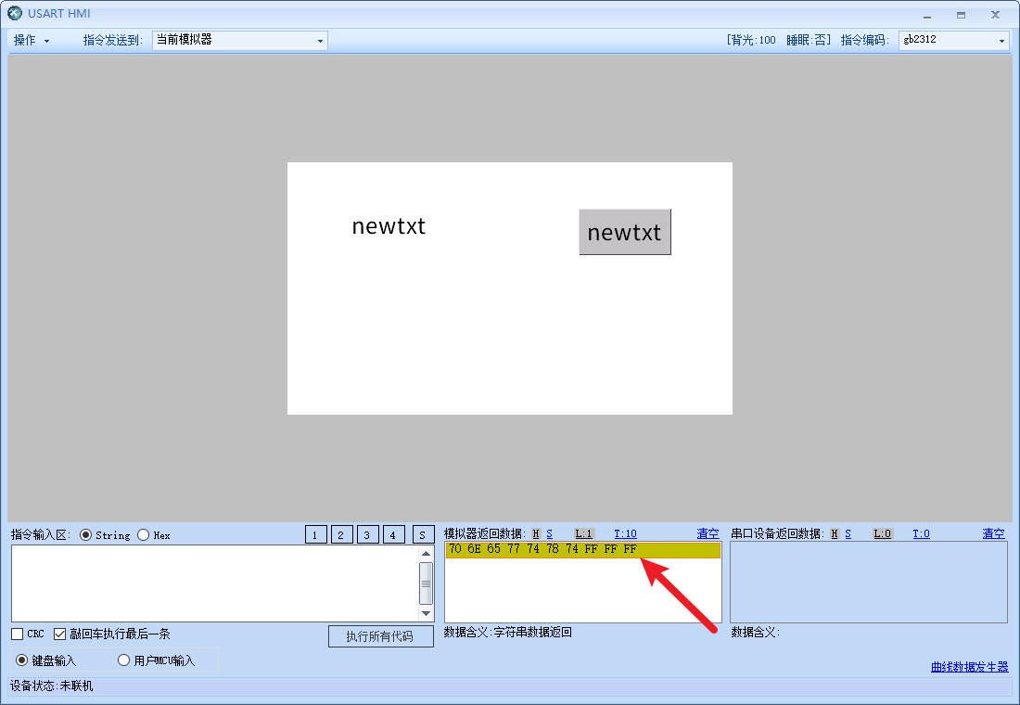Open the gb2312 encoding dropdown
The height and width of the screenshot is (705, 1020).
click(x=952, y=41)
